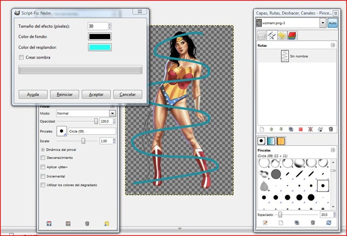Lower the path with the down arrow
The width and height of the screenshot is (347, 236).
(x=281, y=129)
